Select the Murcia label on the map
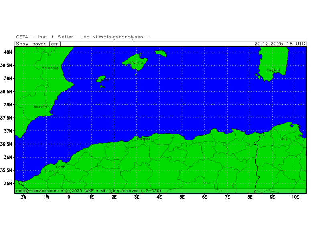 coord(40,107)
